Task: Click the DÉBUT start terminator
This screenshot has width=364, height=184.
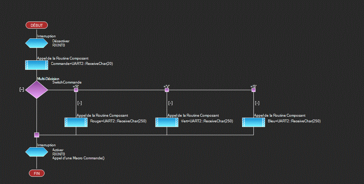Action: [x=36, y=25]
